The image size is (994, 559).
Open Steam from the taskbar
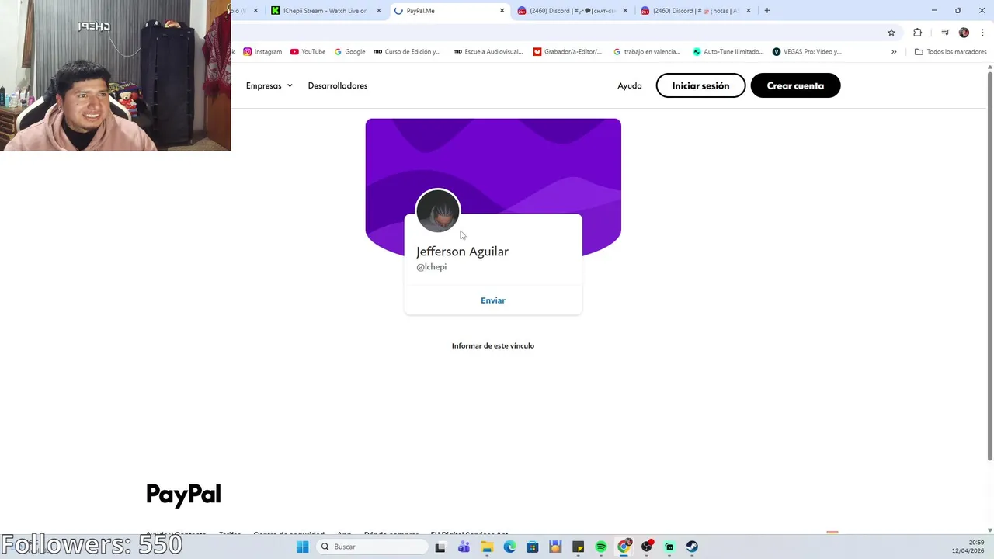tap(692, 547)
